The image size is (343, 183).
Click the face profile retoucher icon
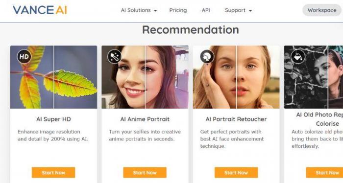point(207,57)
